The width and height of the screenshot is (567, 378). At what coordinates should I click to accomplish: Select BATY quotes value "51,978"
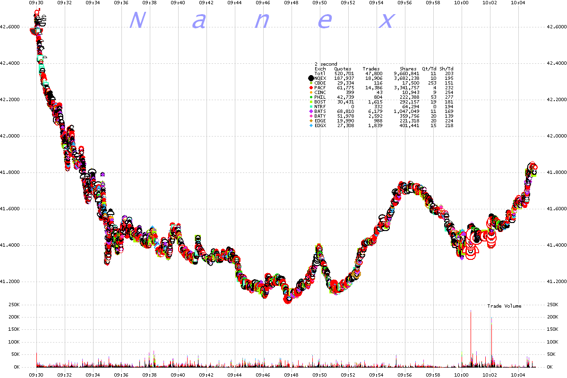[x=346, y=116]
